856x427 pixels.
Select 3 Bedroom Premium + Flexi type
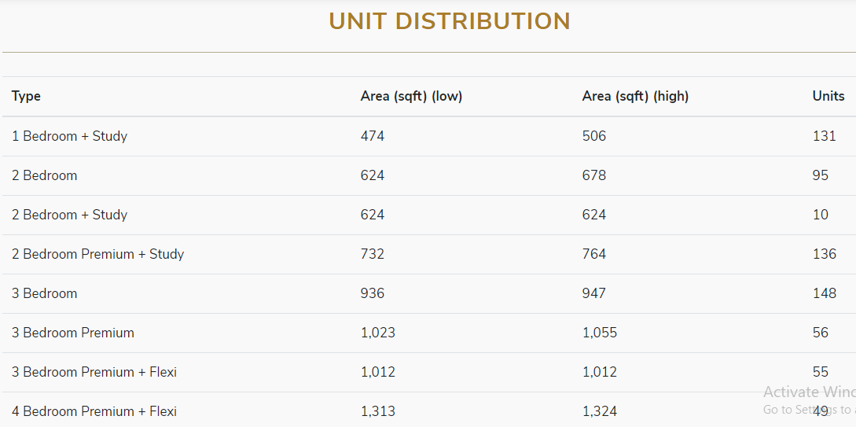pyautogui.click(x=94, y=372)
